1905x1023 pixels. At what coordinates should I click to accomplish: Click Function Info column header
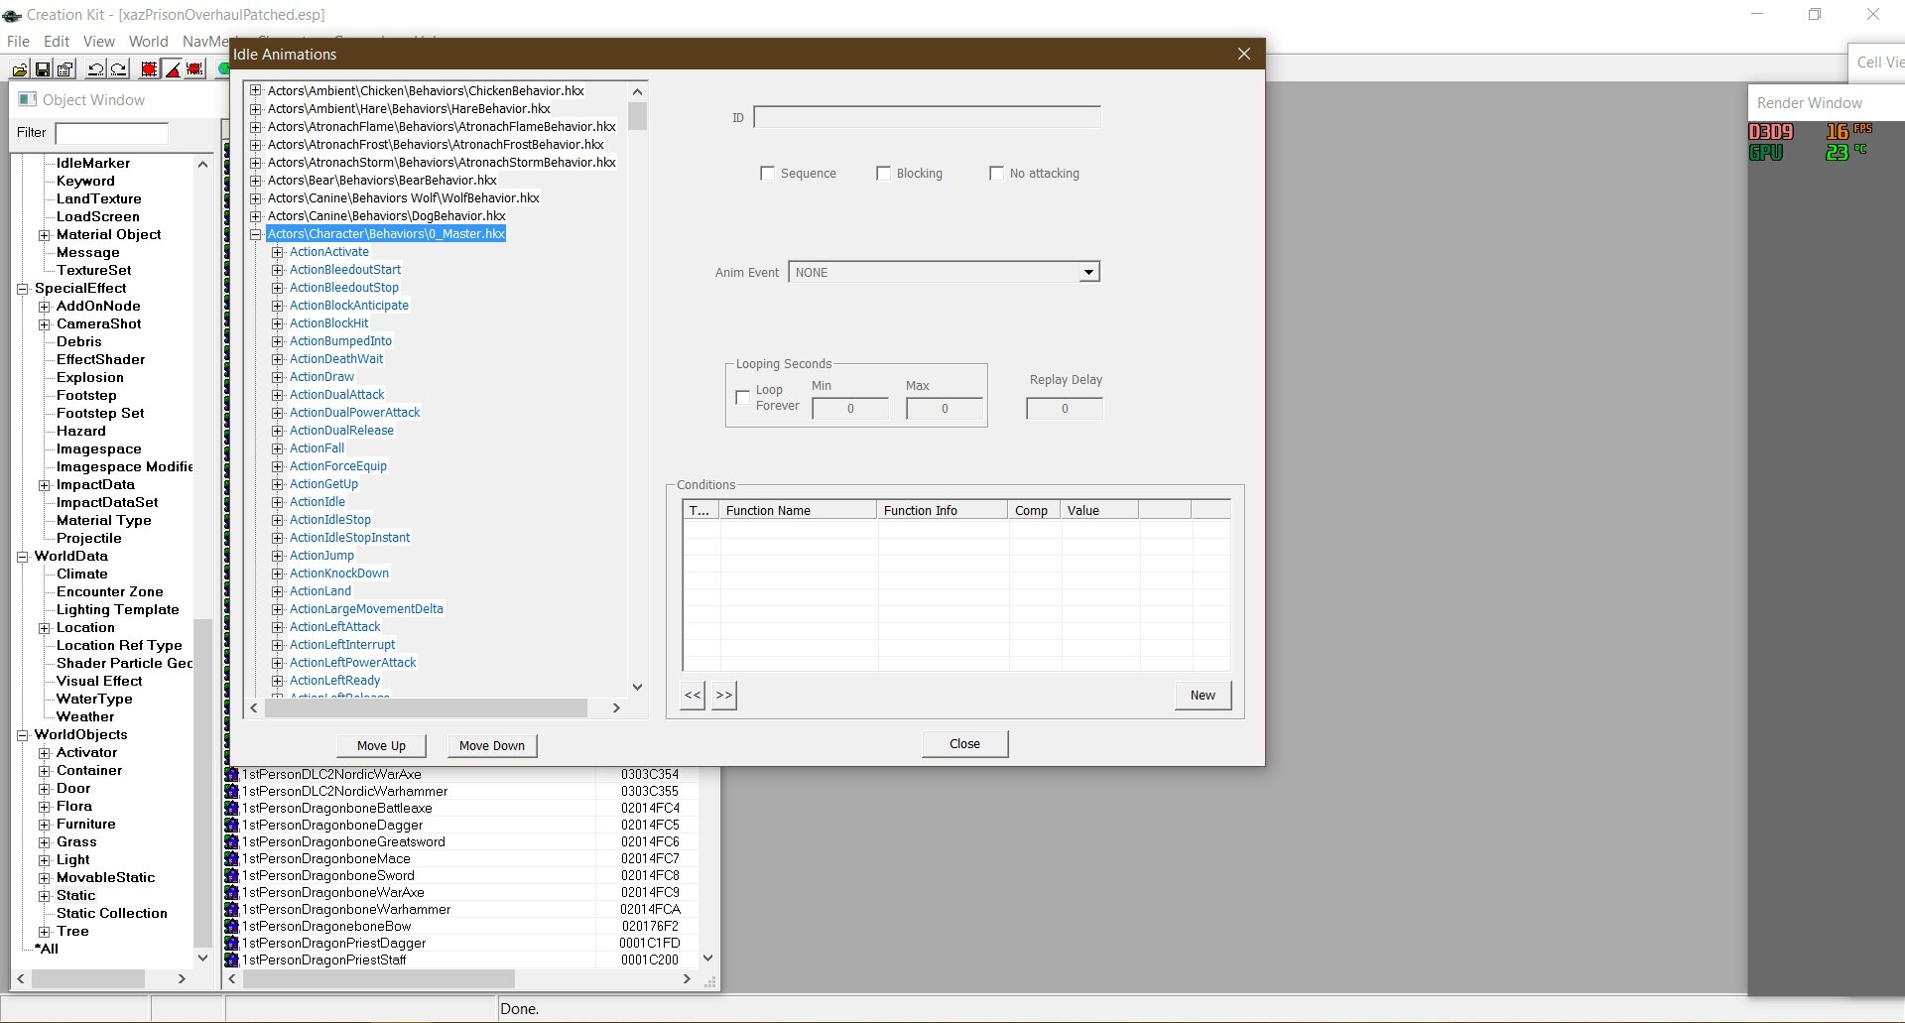pyautogui.click(x=943, y=510)
